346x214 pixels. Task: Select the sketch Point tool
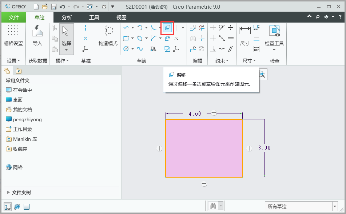click(x=176, y=38)
